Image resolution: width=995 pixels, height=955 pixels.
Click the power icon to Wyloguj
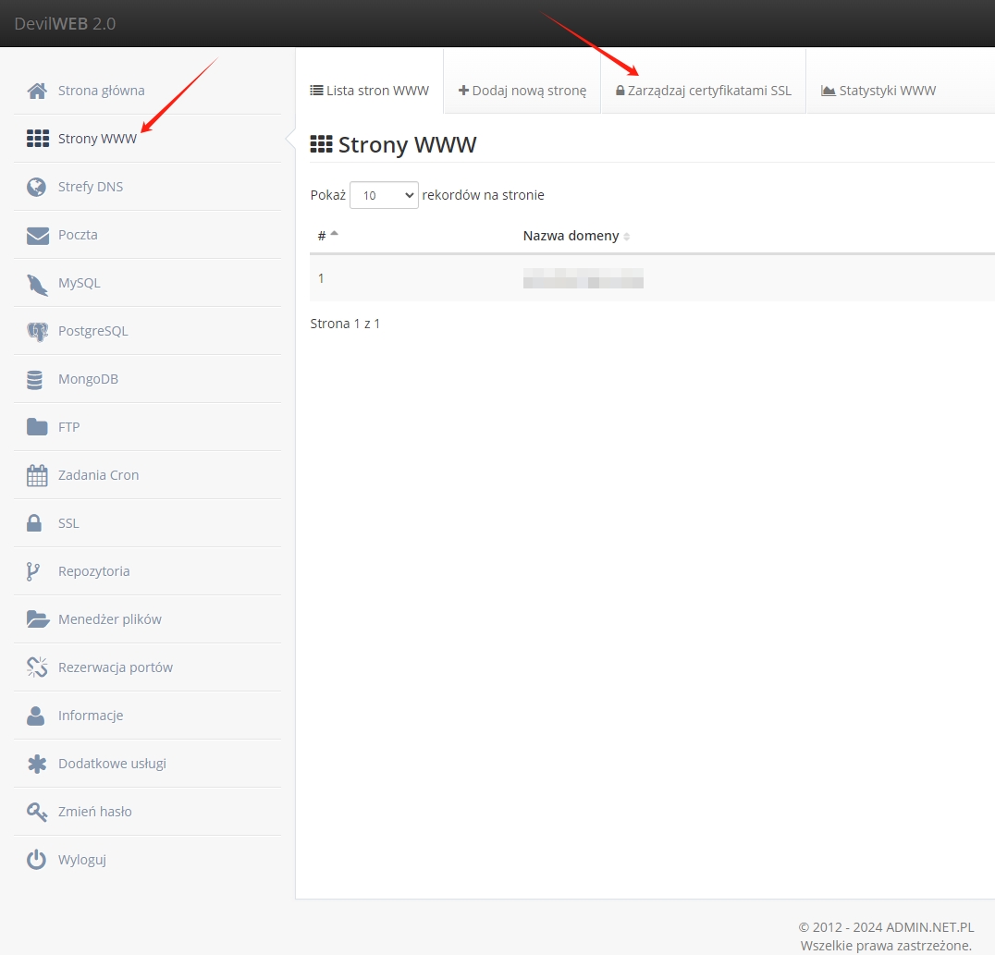[36, 860]
